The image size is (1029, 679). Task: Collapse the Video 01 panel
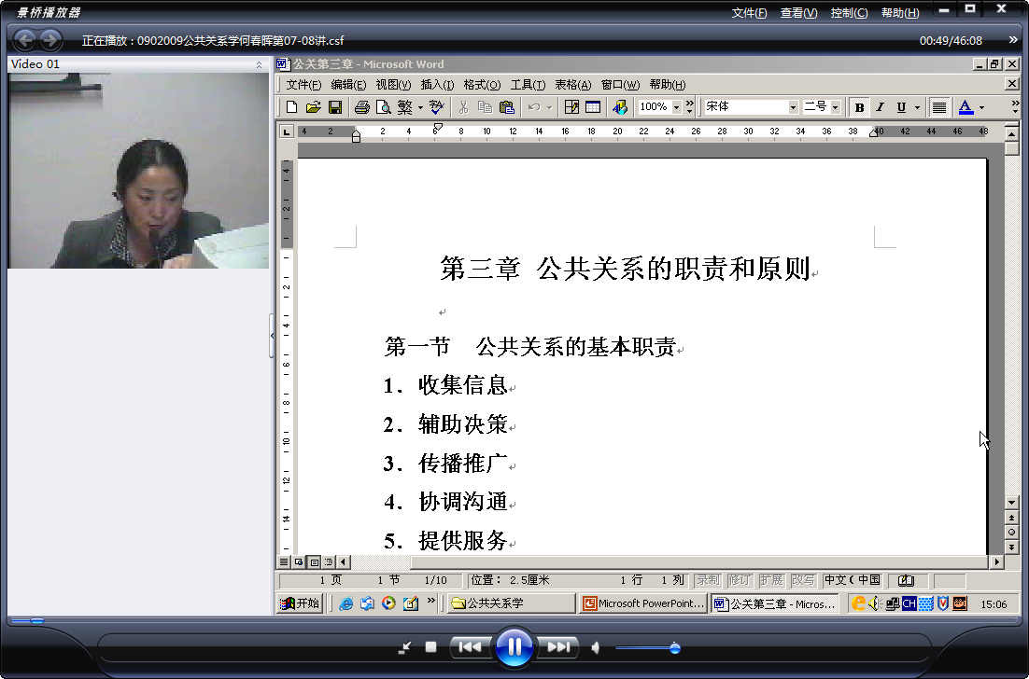pyautogui.click(x=260, y=64)
